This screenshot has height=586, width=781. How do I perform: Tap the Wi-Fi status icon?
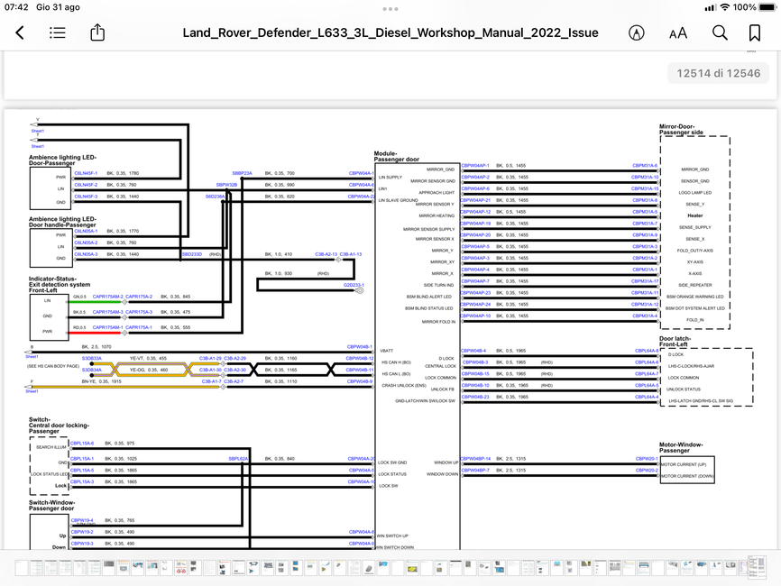tap(725, 7)
